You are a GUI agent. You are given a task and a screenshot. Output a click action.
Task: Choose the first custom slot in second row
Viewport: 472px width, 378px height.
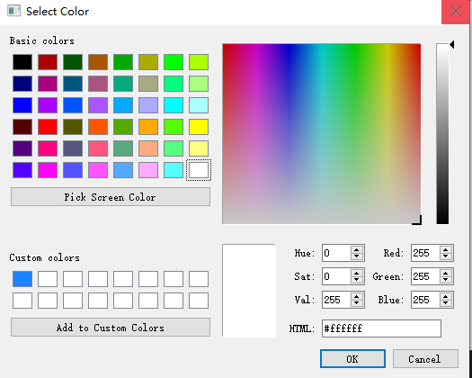(x=22, y=301)
